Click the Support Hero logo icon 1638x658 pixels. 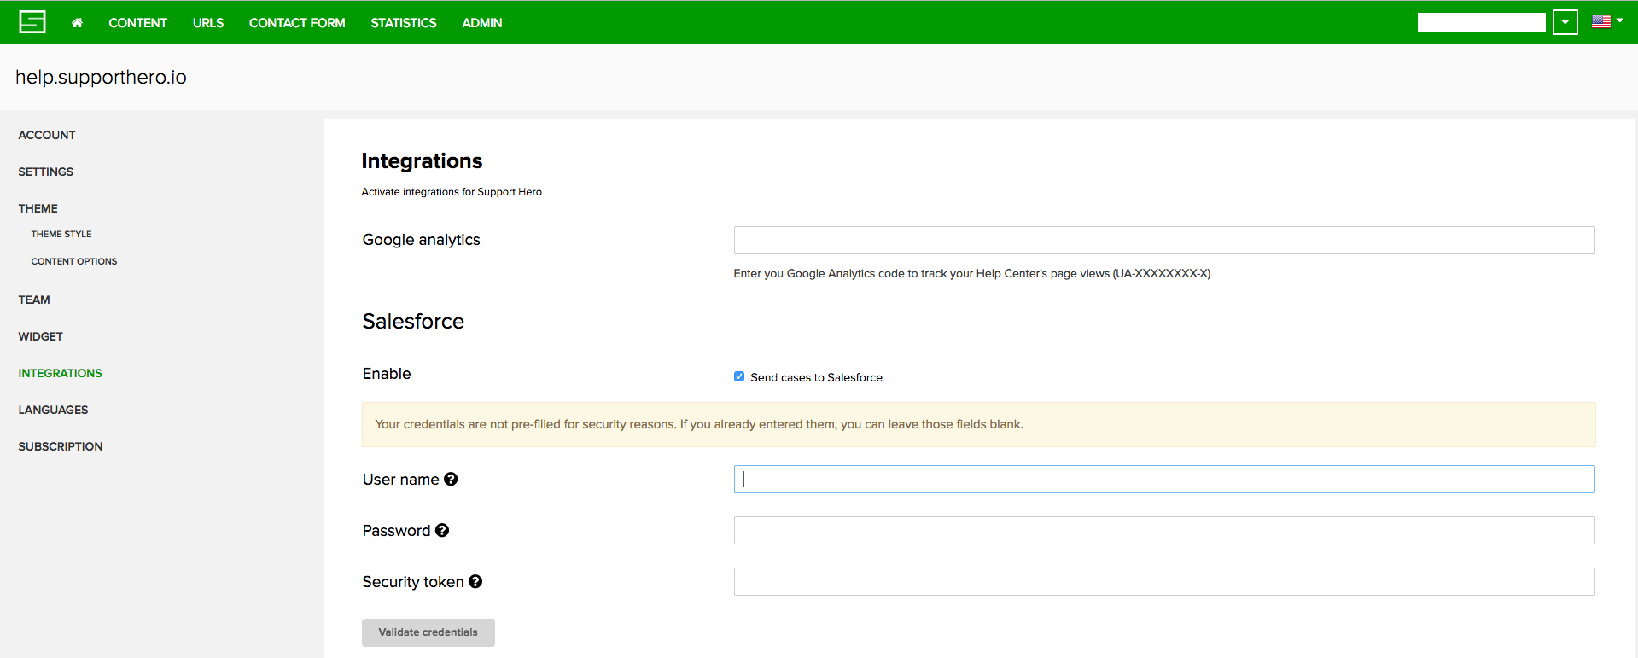[32, 22]
